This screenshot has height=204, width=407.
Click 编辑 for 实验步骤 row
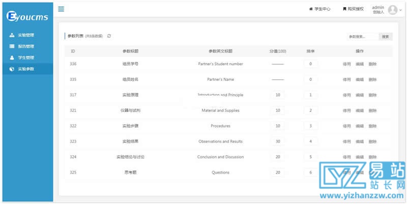tap(360, 126)
